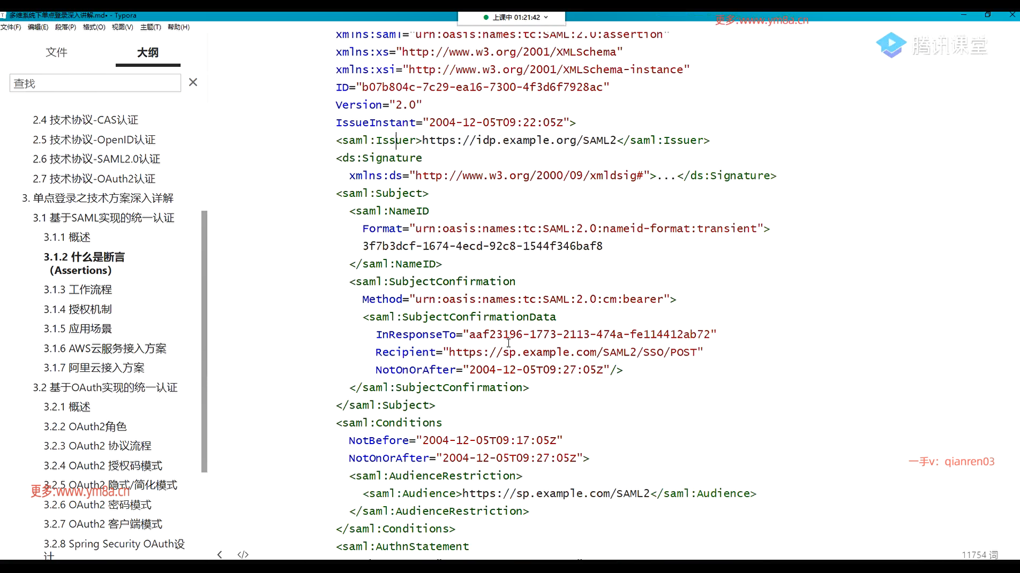Viewport: 1020px width, 573px height.
Task: Switch to the 文件 sidebar tab
Action: [x=56, y=52]
